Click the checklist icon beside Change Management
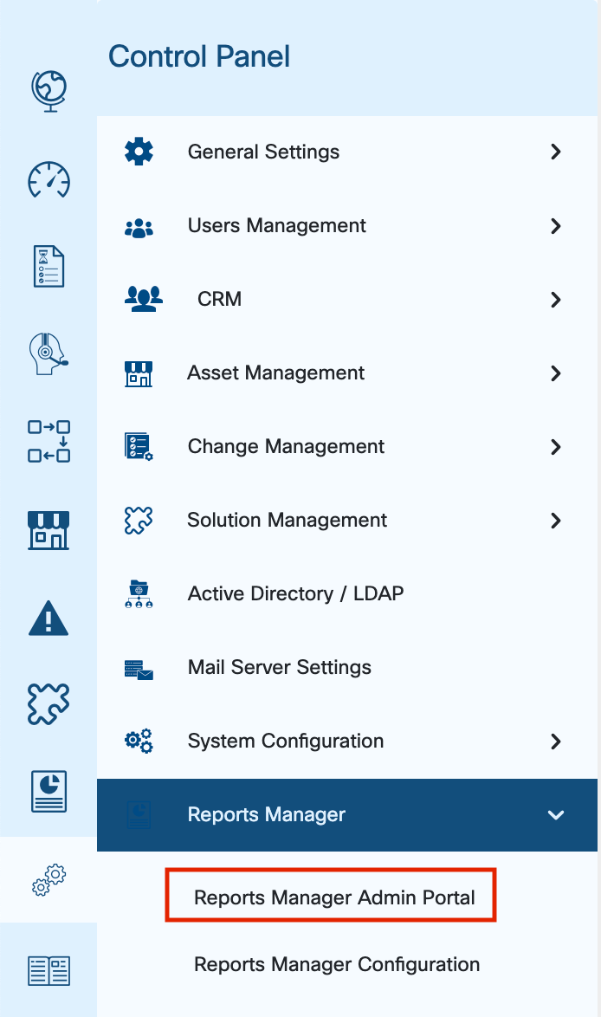Image resolution: width=601 pixels, height=1017 pixels. coord(139,447)
